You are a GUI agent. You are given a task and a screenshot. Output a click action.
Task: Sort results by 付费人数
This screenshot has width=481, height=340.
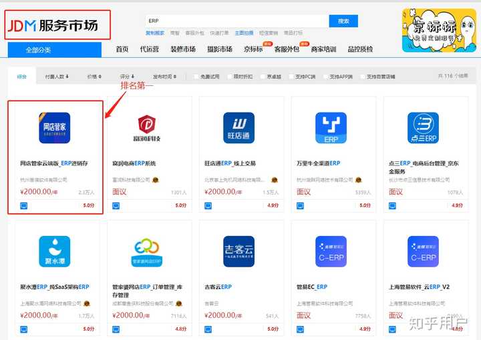[x=57, y=77]
